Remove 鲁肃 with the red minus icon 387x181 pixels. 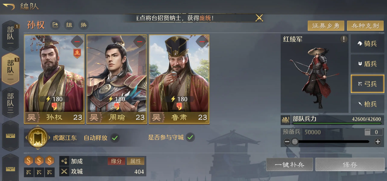(202, 42)
